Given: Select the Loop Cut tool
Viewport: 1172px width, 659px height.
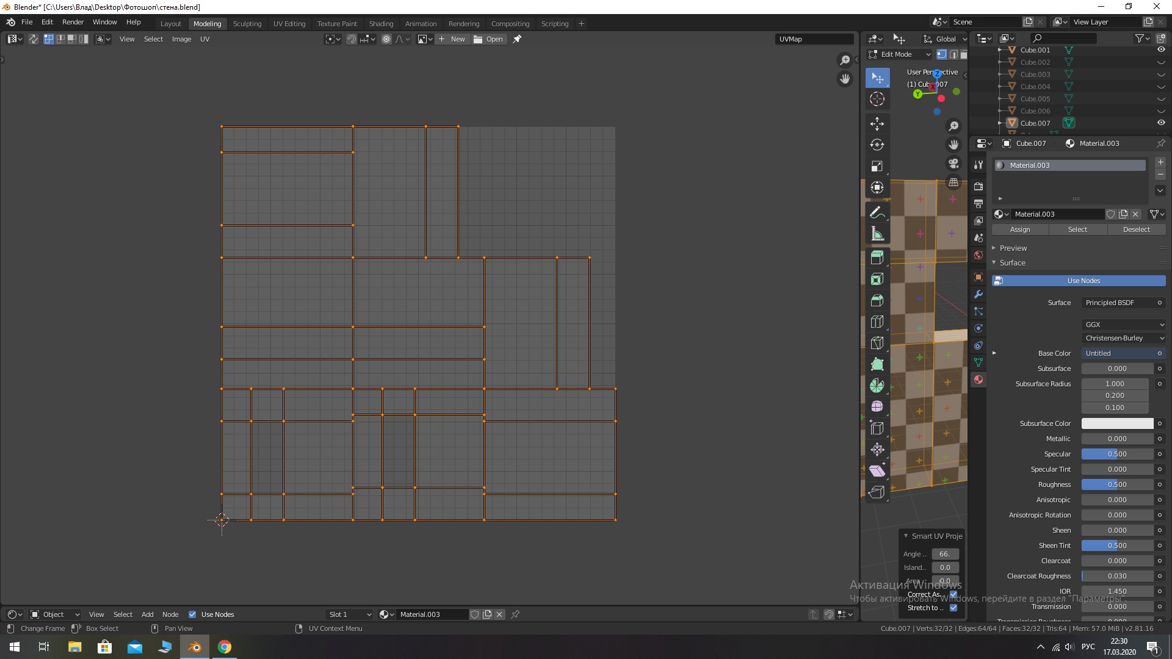Looking at the screenshot, I should point(877,322).
